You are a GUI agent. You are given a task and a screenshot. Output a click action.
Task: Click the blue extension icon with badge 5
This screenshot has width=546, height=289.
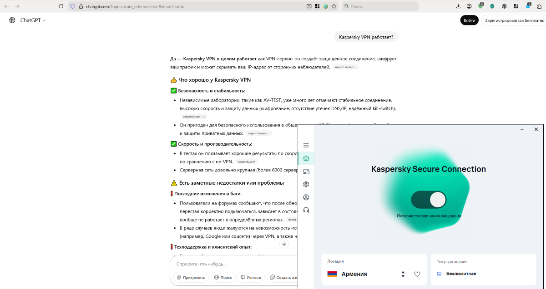coord(528,6)
